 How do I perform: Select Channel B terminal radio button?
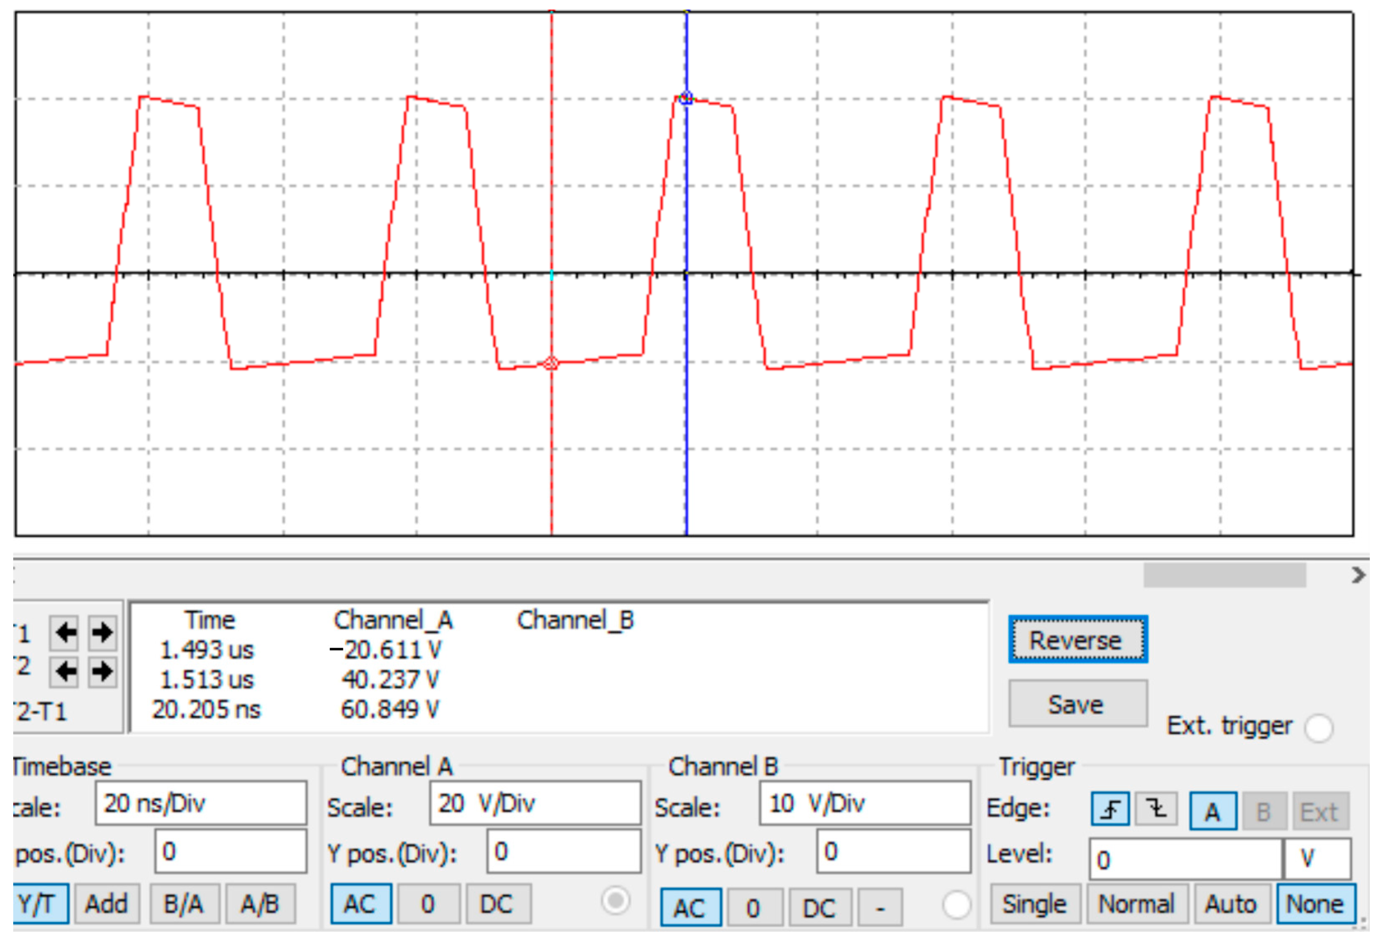956,905
